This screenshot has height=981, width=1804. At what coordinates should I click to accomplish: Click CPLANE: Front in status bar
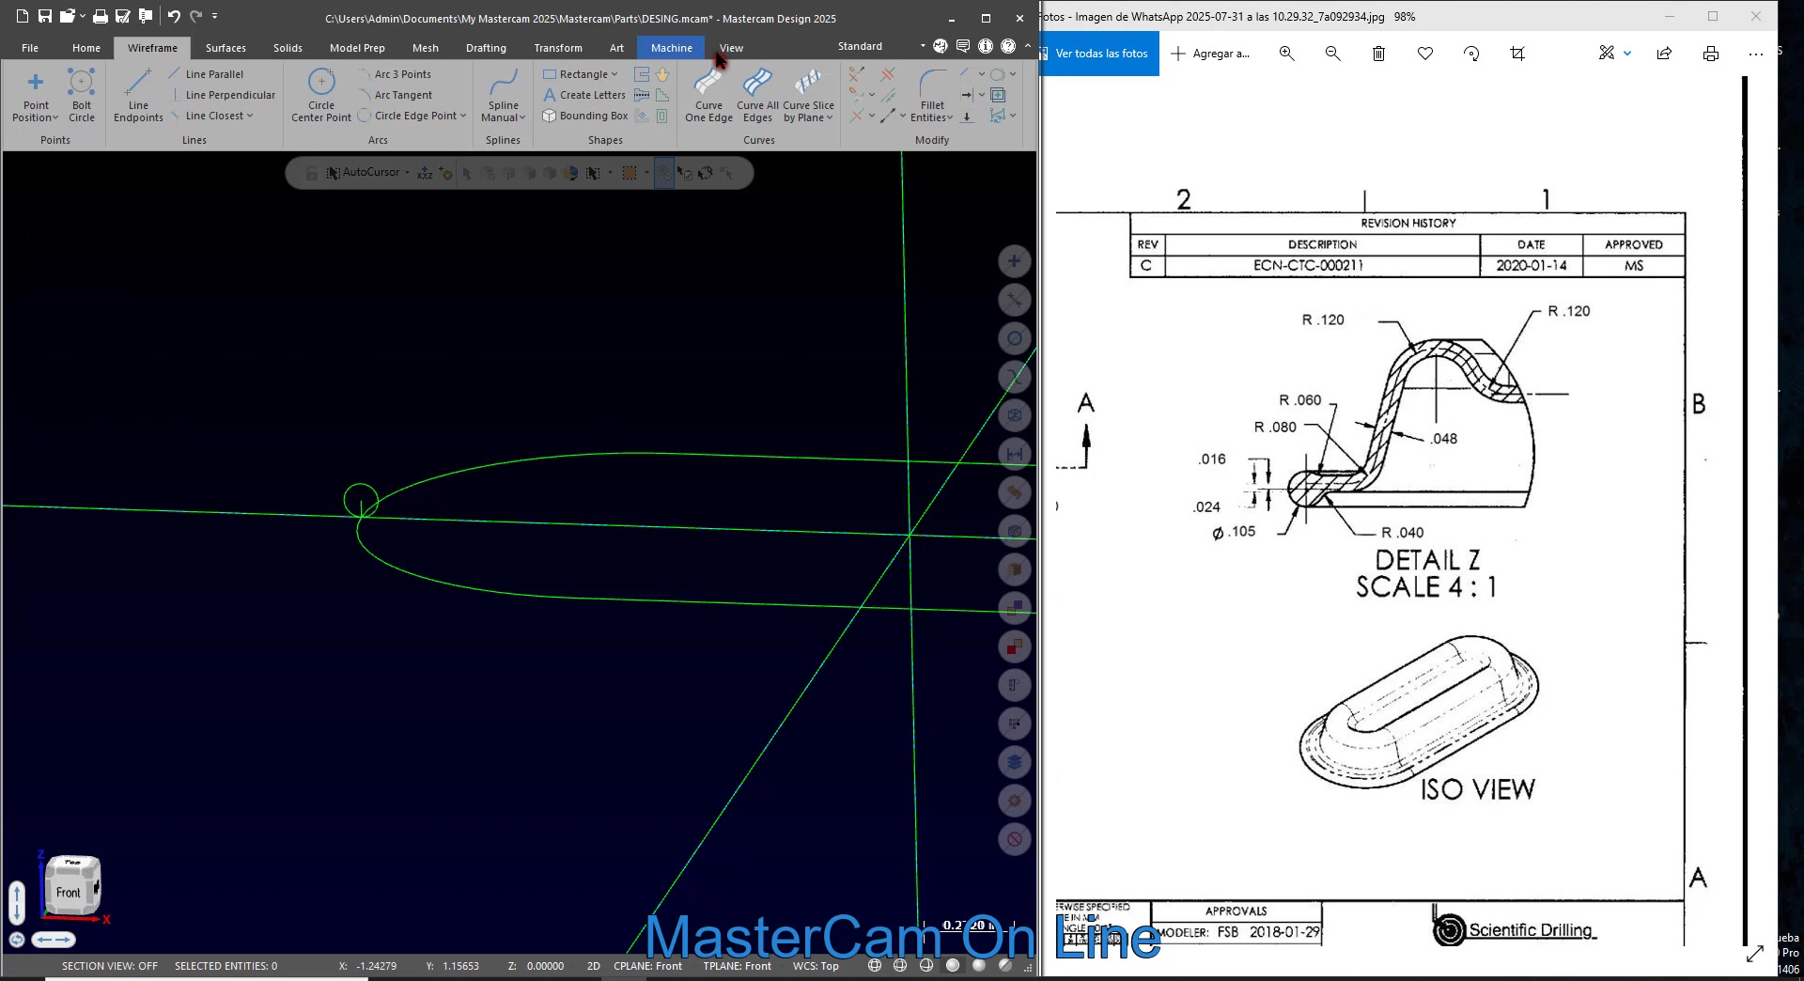(647, 966)
